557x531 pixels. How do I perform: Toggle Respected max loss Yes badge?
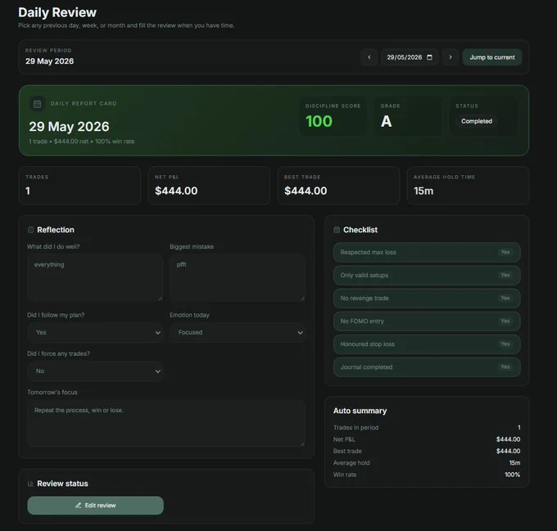click(x=505, y=252)
